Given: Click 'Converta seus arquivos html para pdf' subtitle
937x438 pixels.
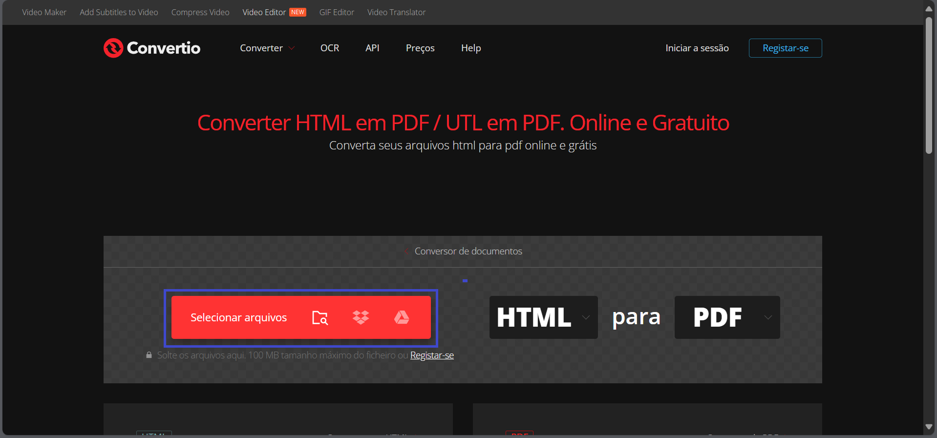Looking at the screenshot, I should click(x=463, y=146).
